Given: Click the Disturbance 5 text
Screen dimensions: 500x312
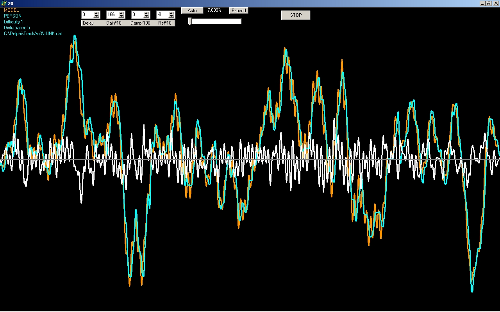Looking at the screenshot, I should pyautogui.click(x=17, y=28).
